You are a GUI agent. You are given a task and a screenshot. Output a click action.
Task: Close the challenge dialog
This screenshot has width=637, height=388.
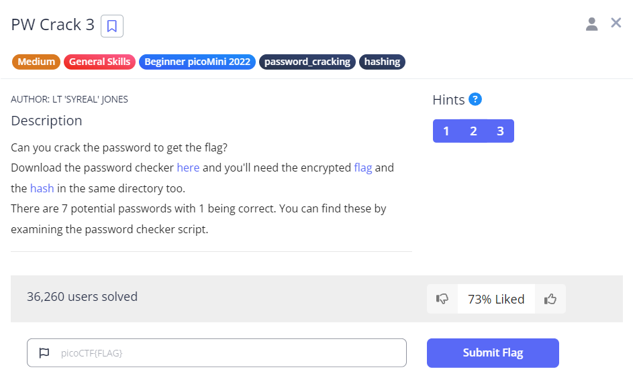pos(616,23)
